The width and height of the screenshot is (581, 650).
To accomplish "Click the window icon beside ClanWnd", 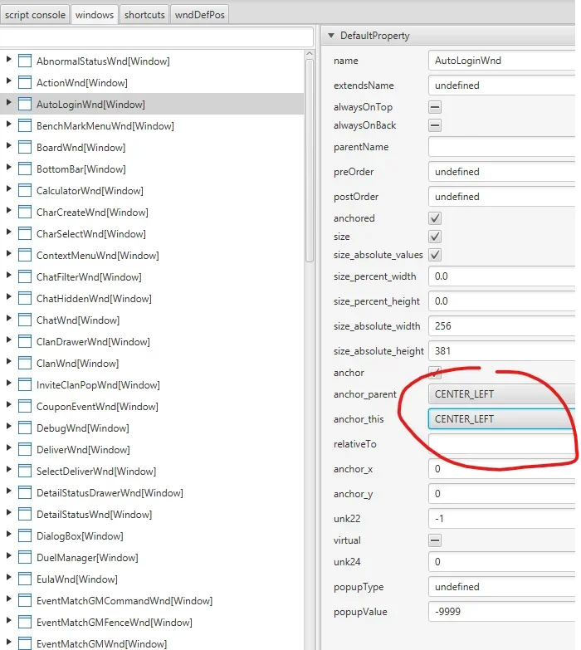I will pos(25,363).
